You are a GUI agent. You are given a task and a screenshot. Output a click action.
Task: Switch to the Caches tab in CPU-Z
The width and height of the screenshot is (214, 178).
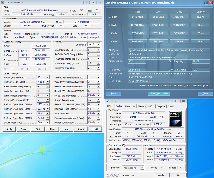tap(119, 106)
